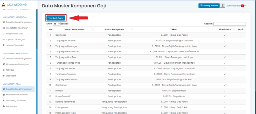Open Aktivitas under Manajemen Pelanggan
This screenshot has width=256, height=114.
pyautogui.click(x=10, y=70)
